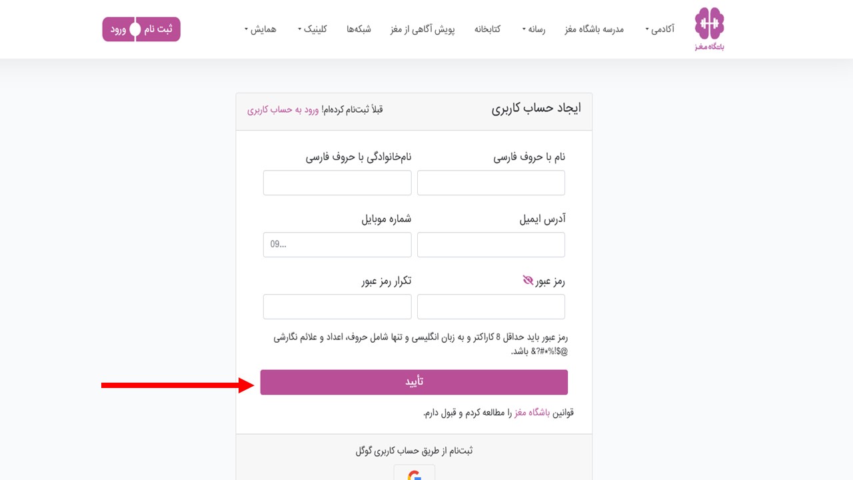Image resolution: width=853 pixels, height=480 pixels.
Task: Expand the رسانه dropdown menu
Action: pos(533,29)
